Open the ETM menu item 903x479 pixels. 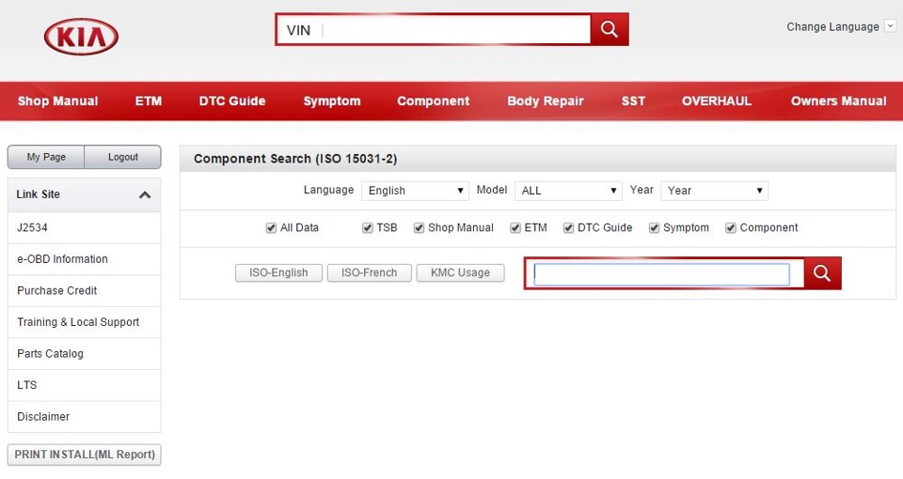[x=149, y=101]
